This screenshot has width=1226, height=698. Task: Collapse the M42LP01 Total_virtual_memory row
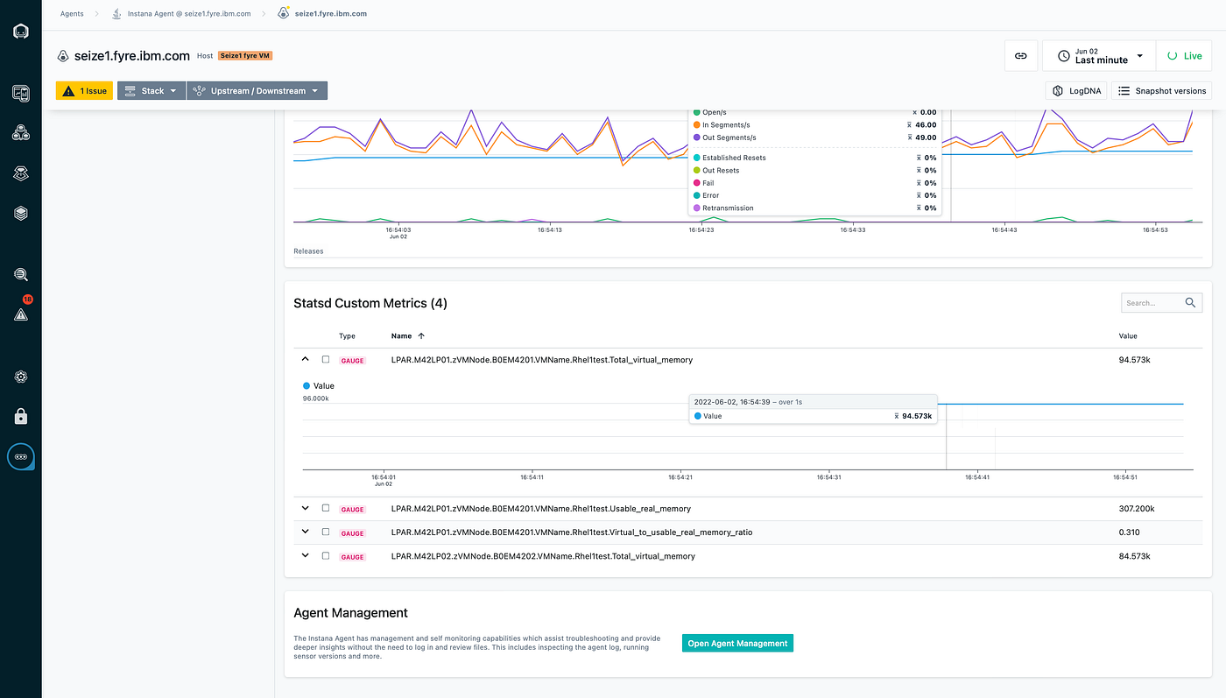pos(306,359)
